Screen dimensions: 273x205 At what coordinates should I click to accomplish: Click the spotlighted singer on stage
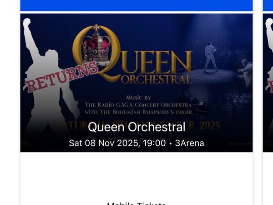211,56
